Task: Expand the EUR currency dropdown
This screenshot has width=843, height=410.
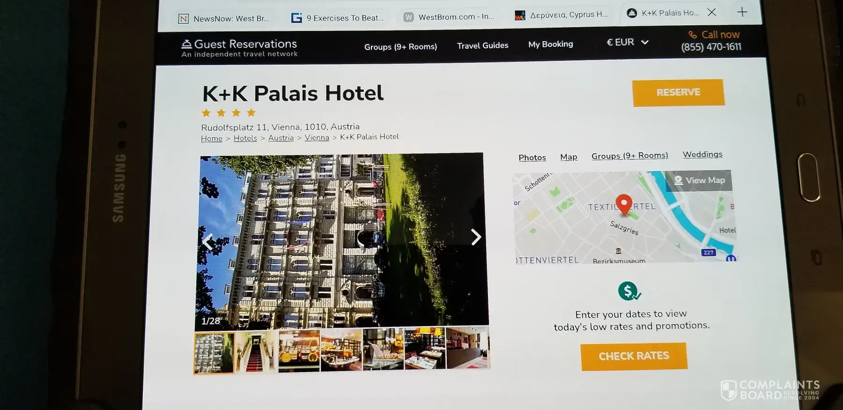Action: 628,42
